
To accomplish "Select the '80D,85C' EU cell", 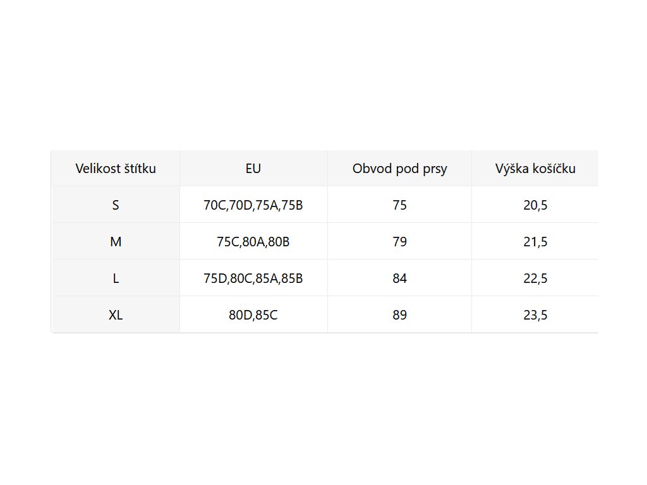I will coord(253,315).
